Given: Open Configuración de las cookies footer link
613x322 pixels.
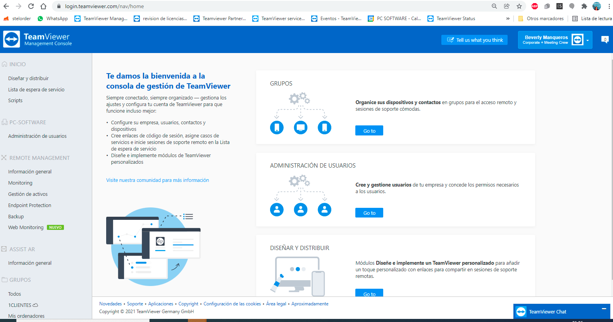Looking at the screenshot, I should pyautogui.click(x=232, y=304).
